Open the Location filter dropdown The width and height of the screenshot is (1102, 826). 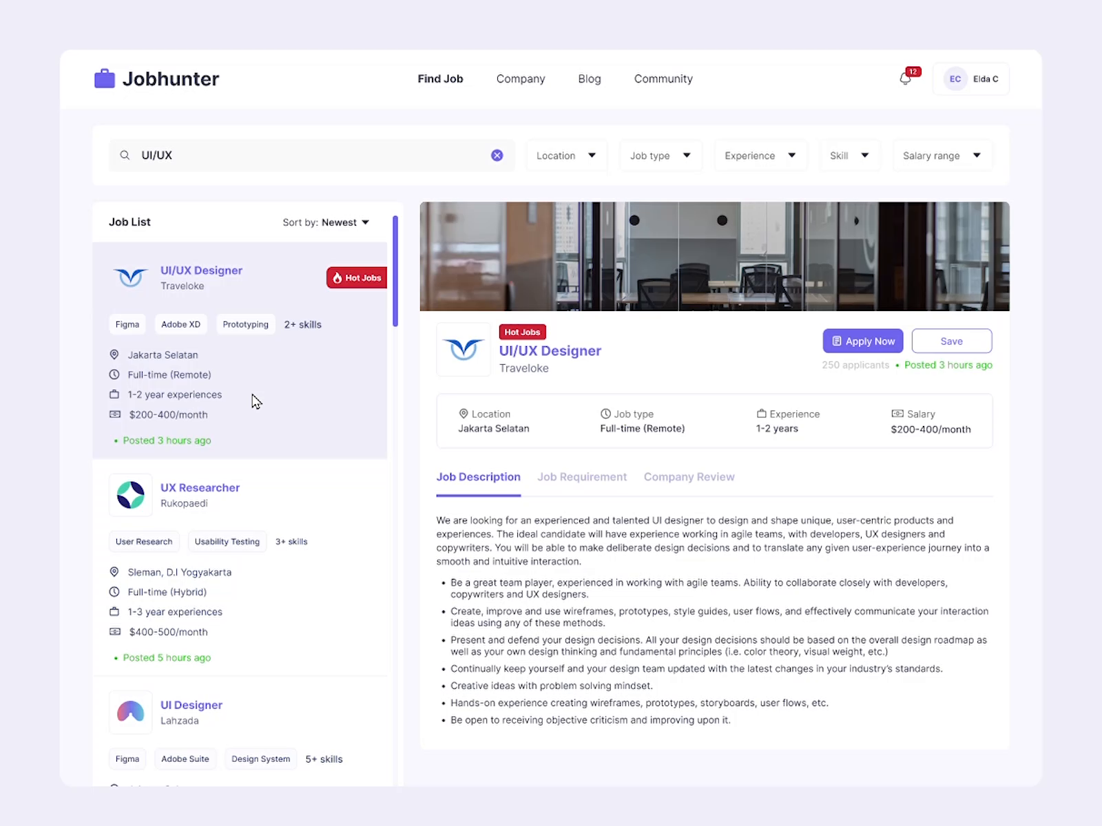coord(565,155)
